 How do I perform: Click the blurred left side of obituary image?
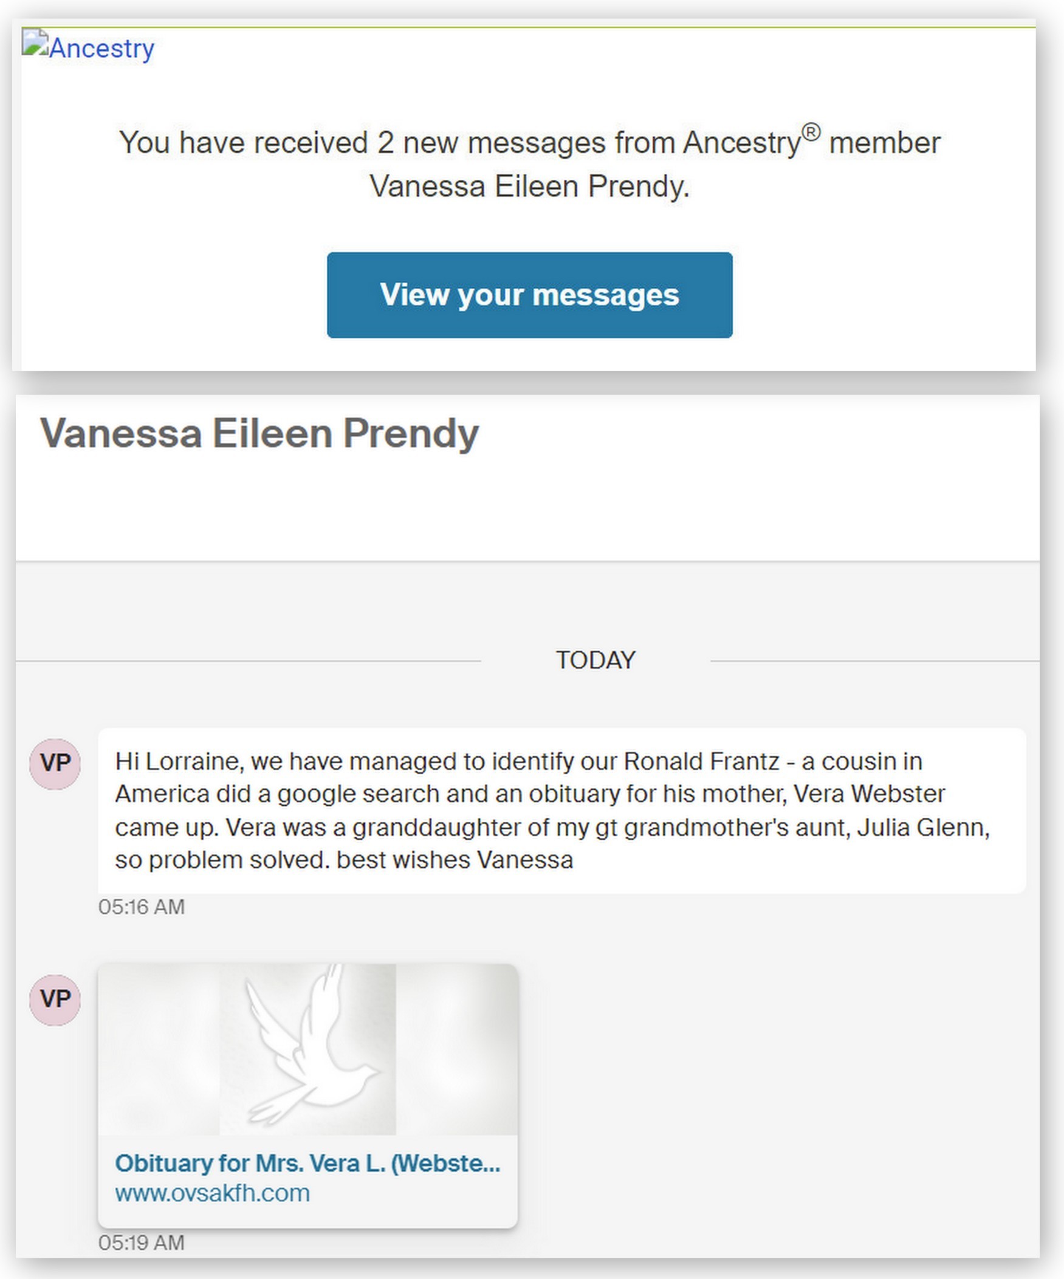pyautogui.click(x=159, y=1049)
